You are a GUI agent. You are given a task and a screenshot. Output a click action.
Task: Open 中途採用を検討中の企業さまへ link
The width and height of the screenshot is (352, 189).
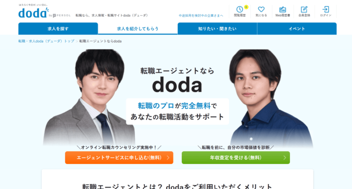pyautogui.click(x=201, y=16)
